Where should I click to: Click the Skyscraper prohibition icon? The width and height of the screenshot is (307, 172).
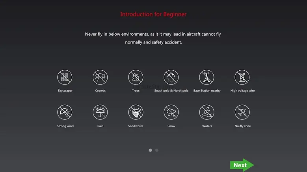tap(65, 77)
